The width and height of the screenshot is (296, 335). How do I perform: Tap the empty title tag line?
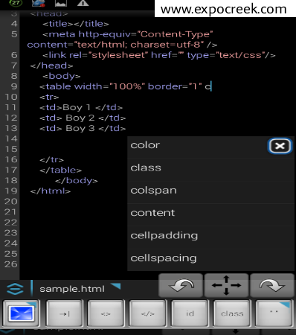click(76, 24)
